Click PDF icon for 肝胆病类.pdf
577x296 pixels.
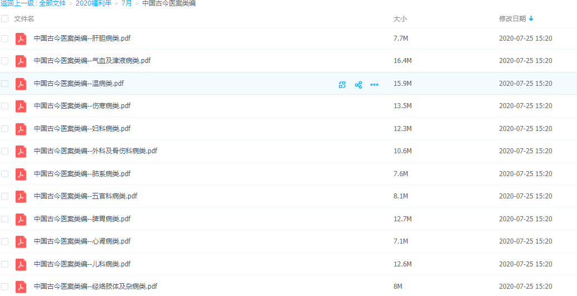21,38
